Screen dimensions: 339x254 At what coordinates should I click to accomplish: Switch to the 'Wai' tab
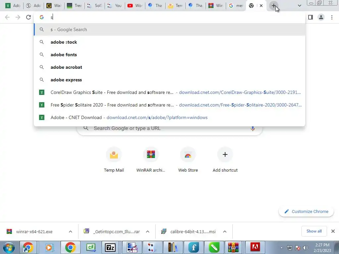point(54,6)
